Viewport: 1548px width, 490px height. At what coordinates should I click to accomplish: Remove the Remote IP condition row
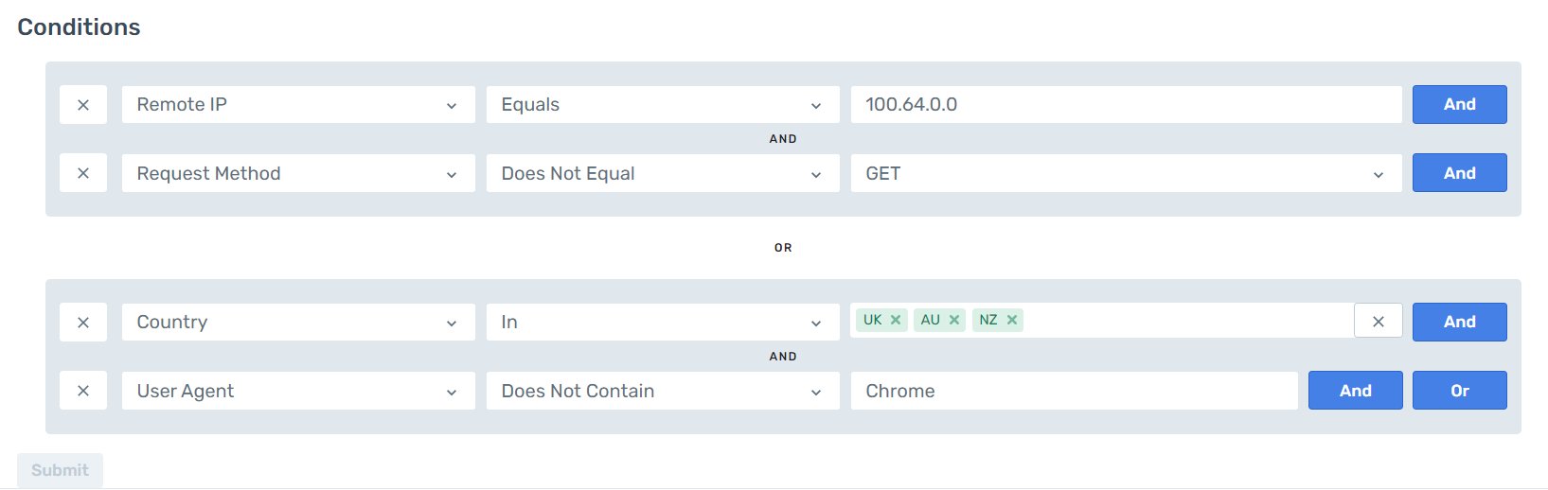coord(83,105)
